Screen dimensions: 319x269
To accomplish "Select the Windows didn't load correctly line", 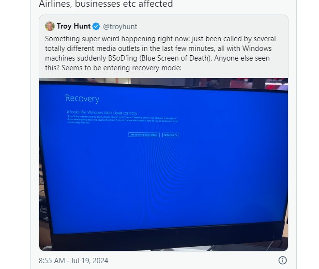I will 102,112.
